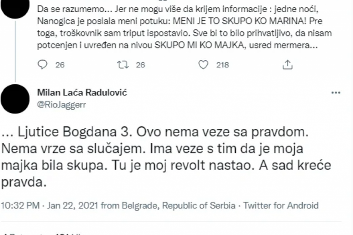Image resolution: width=353 pixels, height=235 pixels.
Task: Click the top tweet's partial profile avatar
Action: (15, 6)
